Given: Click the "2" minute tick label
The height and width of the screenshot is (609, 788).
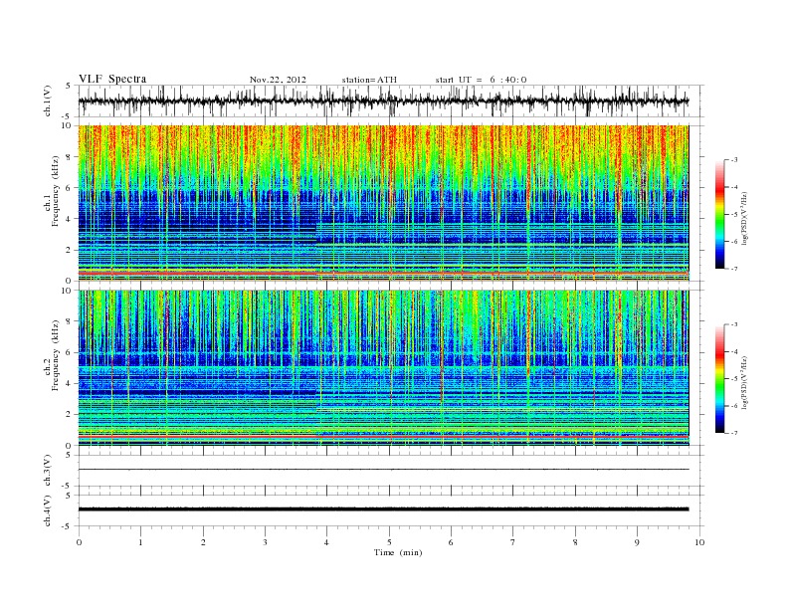Looking at the screenshot, I should pos(203,542).
